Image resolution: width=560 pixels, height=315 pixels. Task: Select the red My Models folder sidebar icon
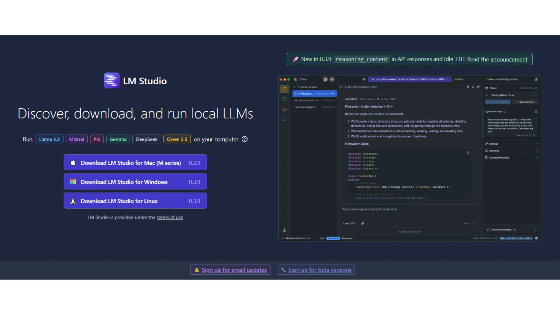[x=284, y=109]
